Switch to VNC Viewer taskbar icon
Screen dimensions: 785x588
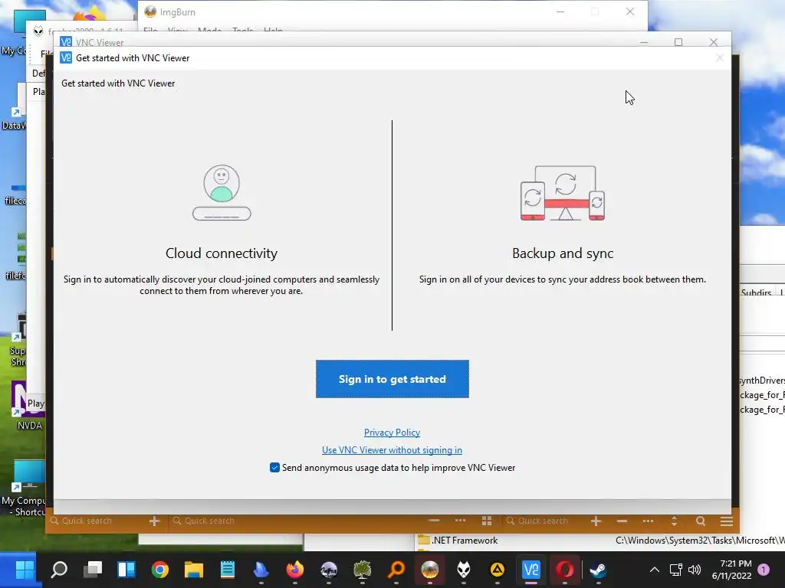point(530,569)
